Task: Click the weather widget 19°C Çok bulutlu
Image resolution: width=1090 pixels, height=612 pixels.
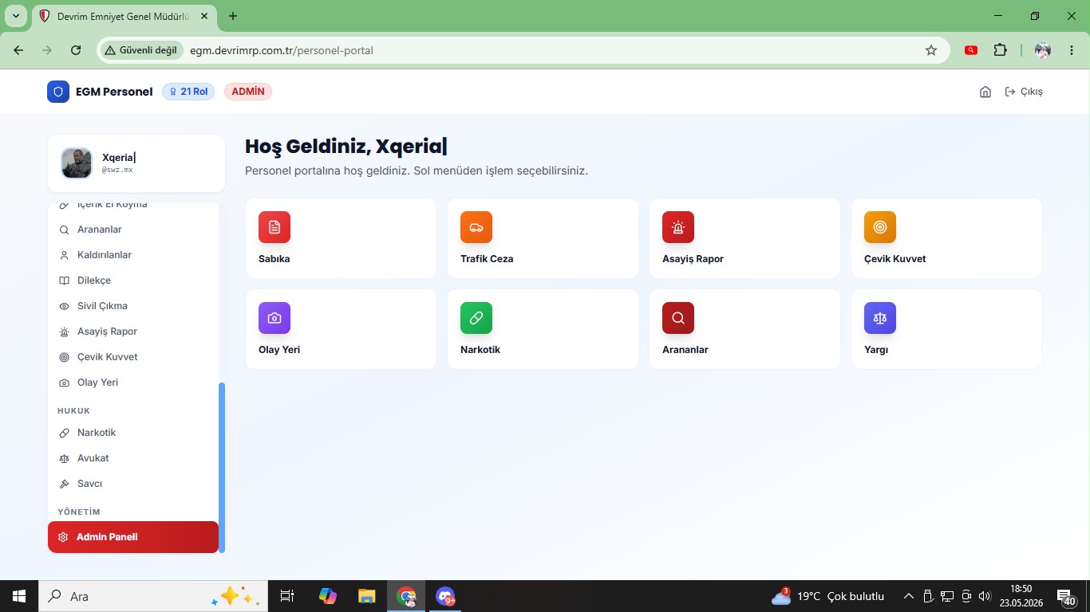Action: click(827, 596)
